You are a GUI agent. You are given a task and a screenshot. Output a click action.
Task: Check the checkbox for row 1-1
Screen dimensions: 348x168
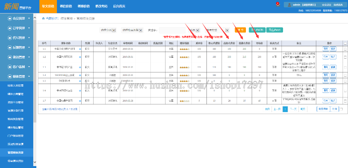point(345,49)
